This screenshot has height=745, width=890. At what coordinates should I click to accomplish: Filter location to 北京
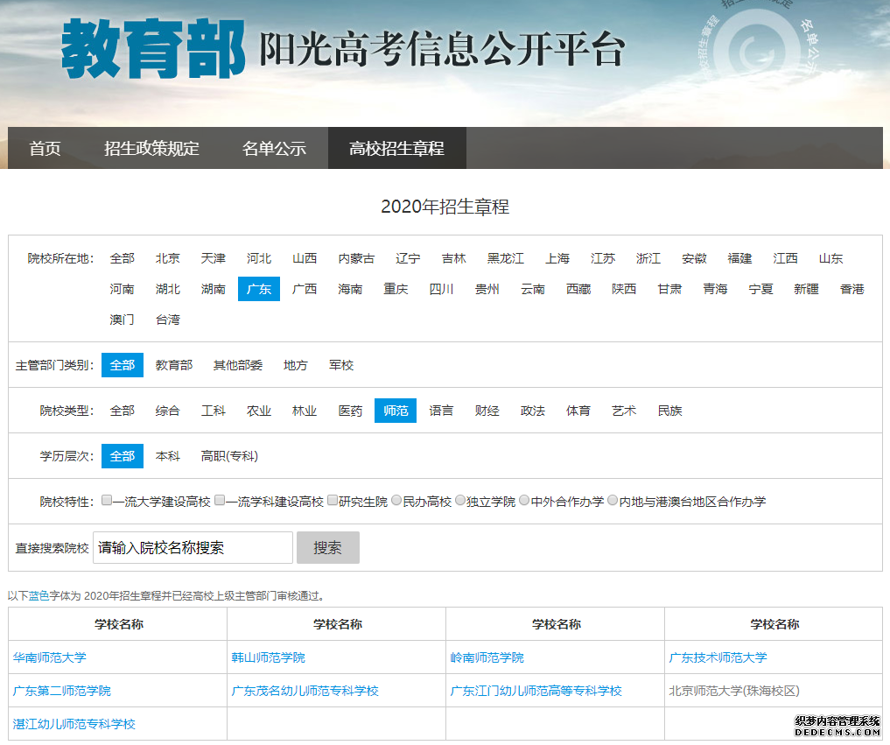coord(167,258)
